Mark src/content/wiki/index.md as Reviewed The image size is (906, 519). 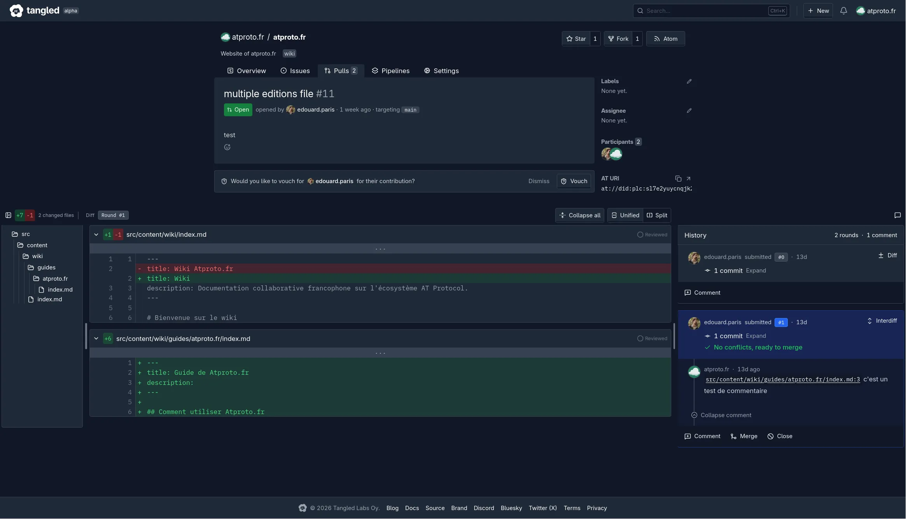(x=652, y=235)
